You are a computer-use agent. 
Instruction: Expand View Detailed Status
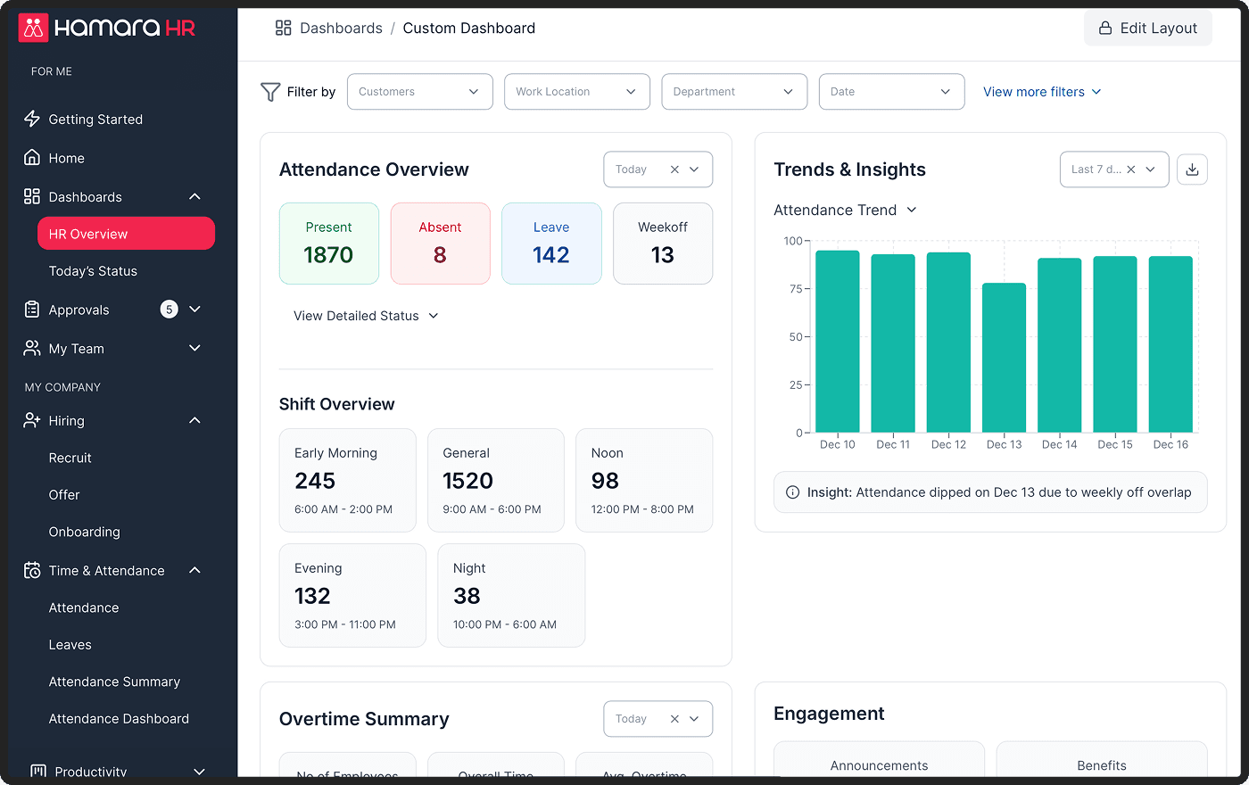pos(366,316)
